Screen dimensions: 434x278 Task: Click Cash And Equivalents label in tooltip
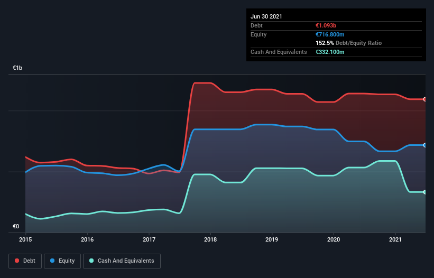pos(279,52)
